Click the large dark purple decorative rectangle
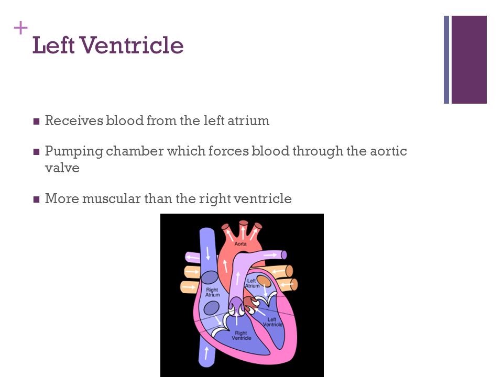The height and width of the screenshot is (377, 503). [469, 60]
